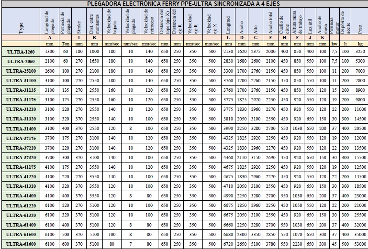Image resolution: width=368 pixels, height=249 pixels.
Task: Select the Distancia del tope (eje X) header
Action: pos(164,21)
